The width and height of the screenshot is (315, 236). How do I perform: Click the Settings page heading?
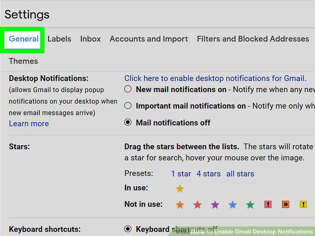tap(27, 15)
